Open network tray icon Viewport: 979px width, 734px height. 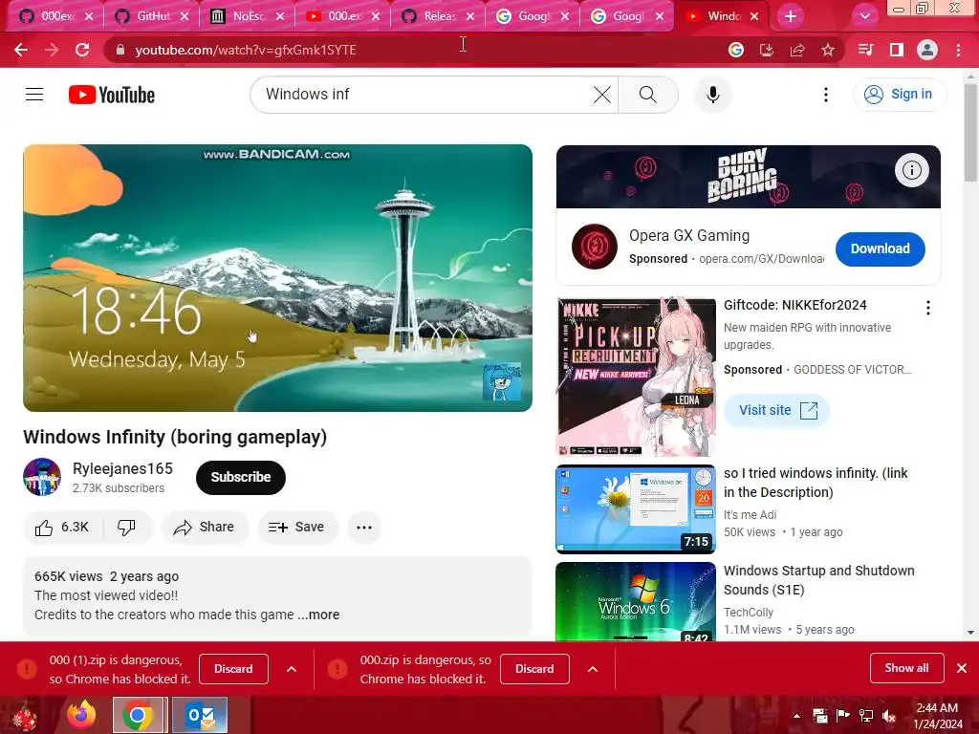(865, 715)
